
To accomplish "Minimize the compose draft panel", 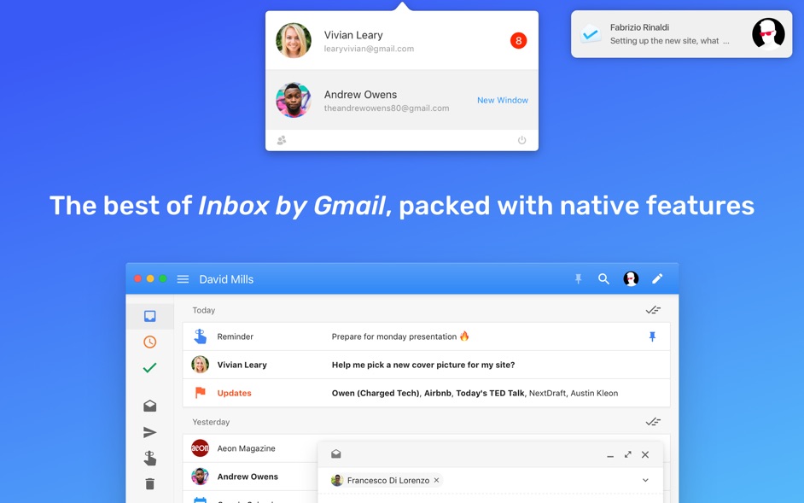I will [610, 455].
